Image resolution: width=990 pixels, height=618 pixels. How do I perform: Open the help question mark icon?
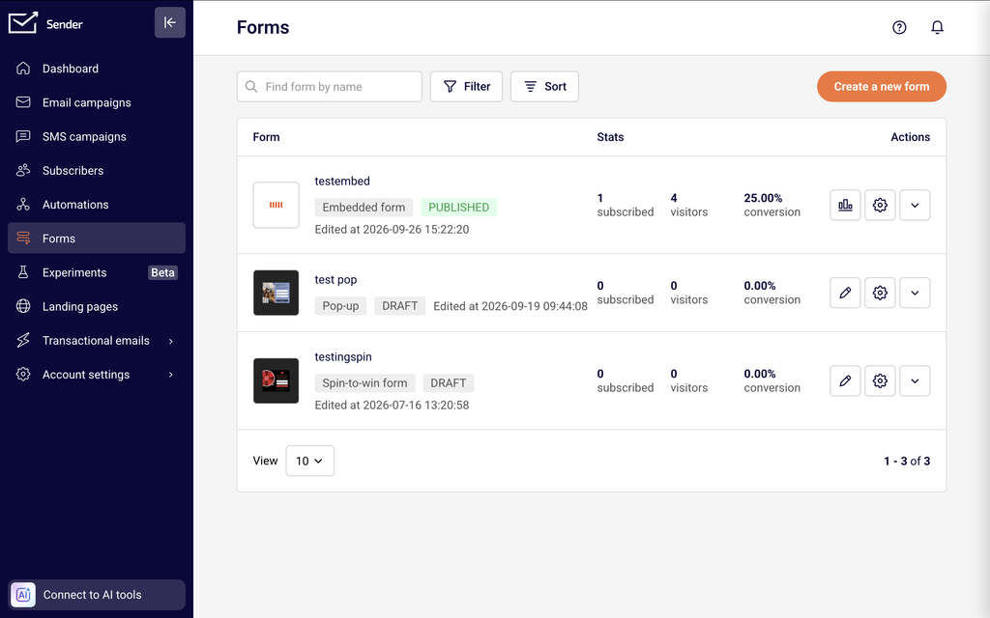[899, 27]
